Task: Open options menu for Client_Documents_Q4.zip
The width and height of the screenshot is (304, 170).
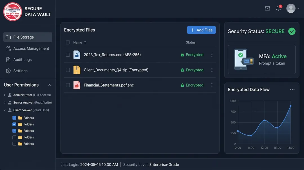Action: tap(212, 70)
